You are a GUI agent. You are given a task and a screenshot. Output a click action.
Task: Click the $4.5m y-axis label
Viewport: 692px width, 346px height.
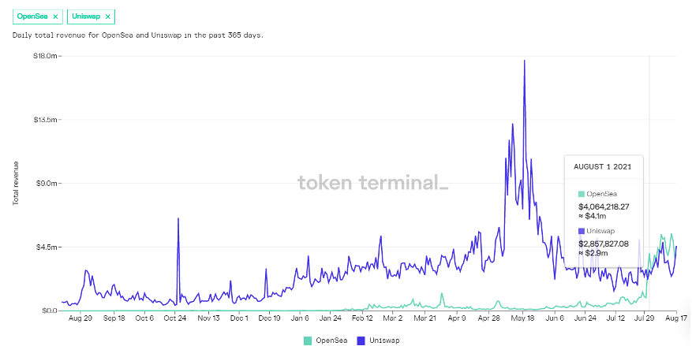[x=46, y=247]
